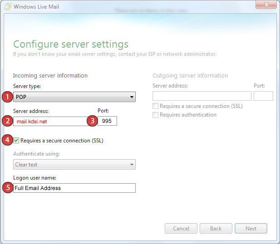Click the Cancel button
Image resolution: width=280 pixels, height=244 pixels.
point(181,228)
